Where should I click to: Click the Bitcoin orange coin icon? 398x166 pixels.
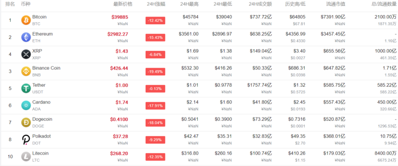point(26,20)
